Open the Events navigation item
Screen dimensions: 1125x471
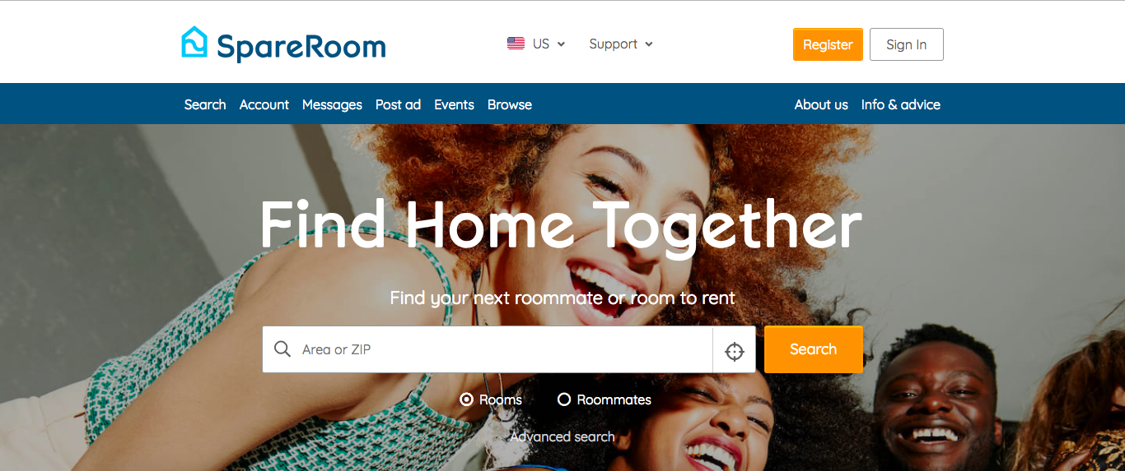[x=454, y=104]
